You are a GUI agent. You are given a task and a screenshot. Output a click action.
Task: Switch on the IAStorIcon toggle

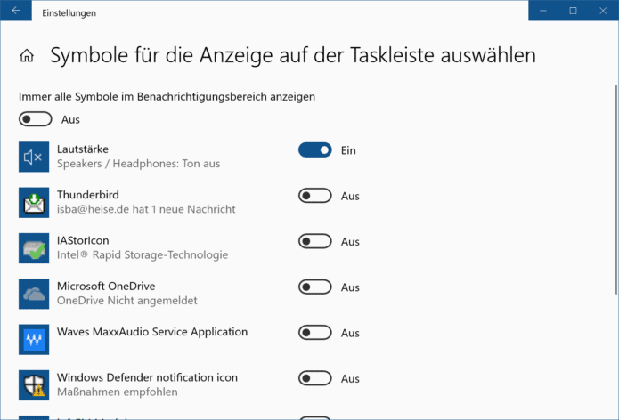[314, 241]
